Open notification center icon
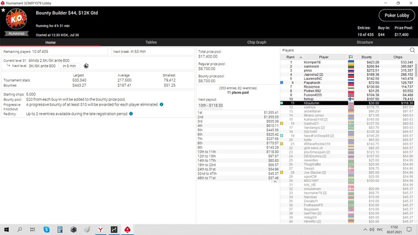The image size is (418, 235). click(x=409, y=230)
